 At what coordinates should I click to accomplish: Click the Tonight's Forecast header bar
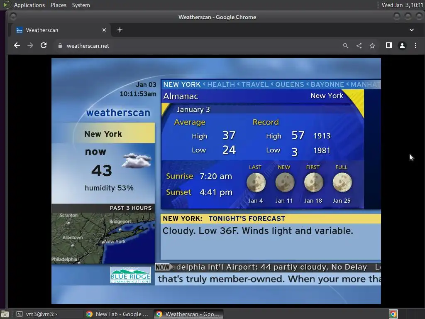[271, 218]
